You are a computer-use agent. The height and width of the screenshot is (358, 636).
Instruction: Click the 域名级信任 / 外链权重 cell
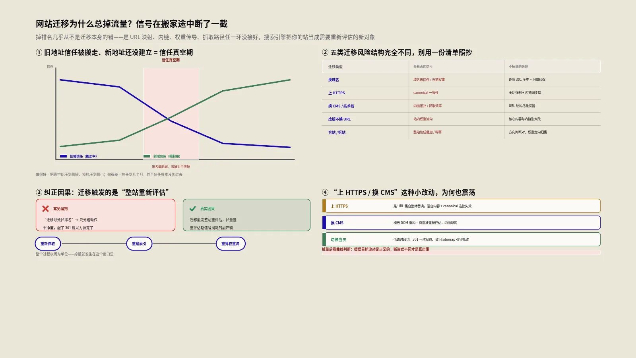pos(429,80)
